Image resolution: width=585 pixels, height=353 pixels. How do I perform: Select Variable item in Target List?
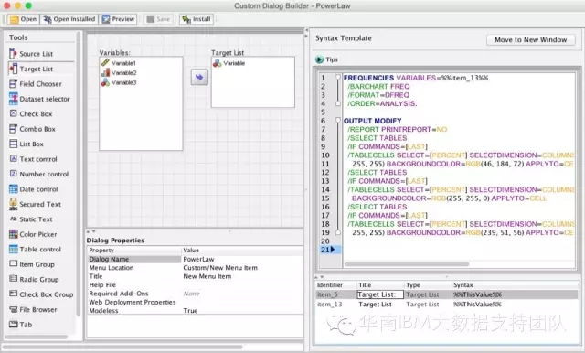[x=229, y=63]
